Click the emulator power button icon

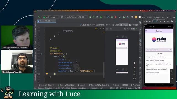tap(144, 21)
